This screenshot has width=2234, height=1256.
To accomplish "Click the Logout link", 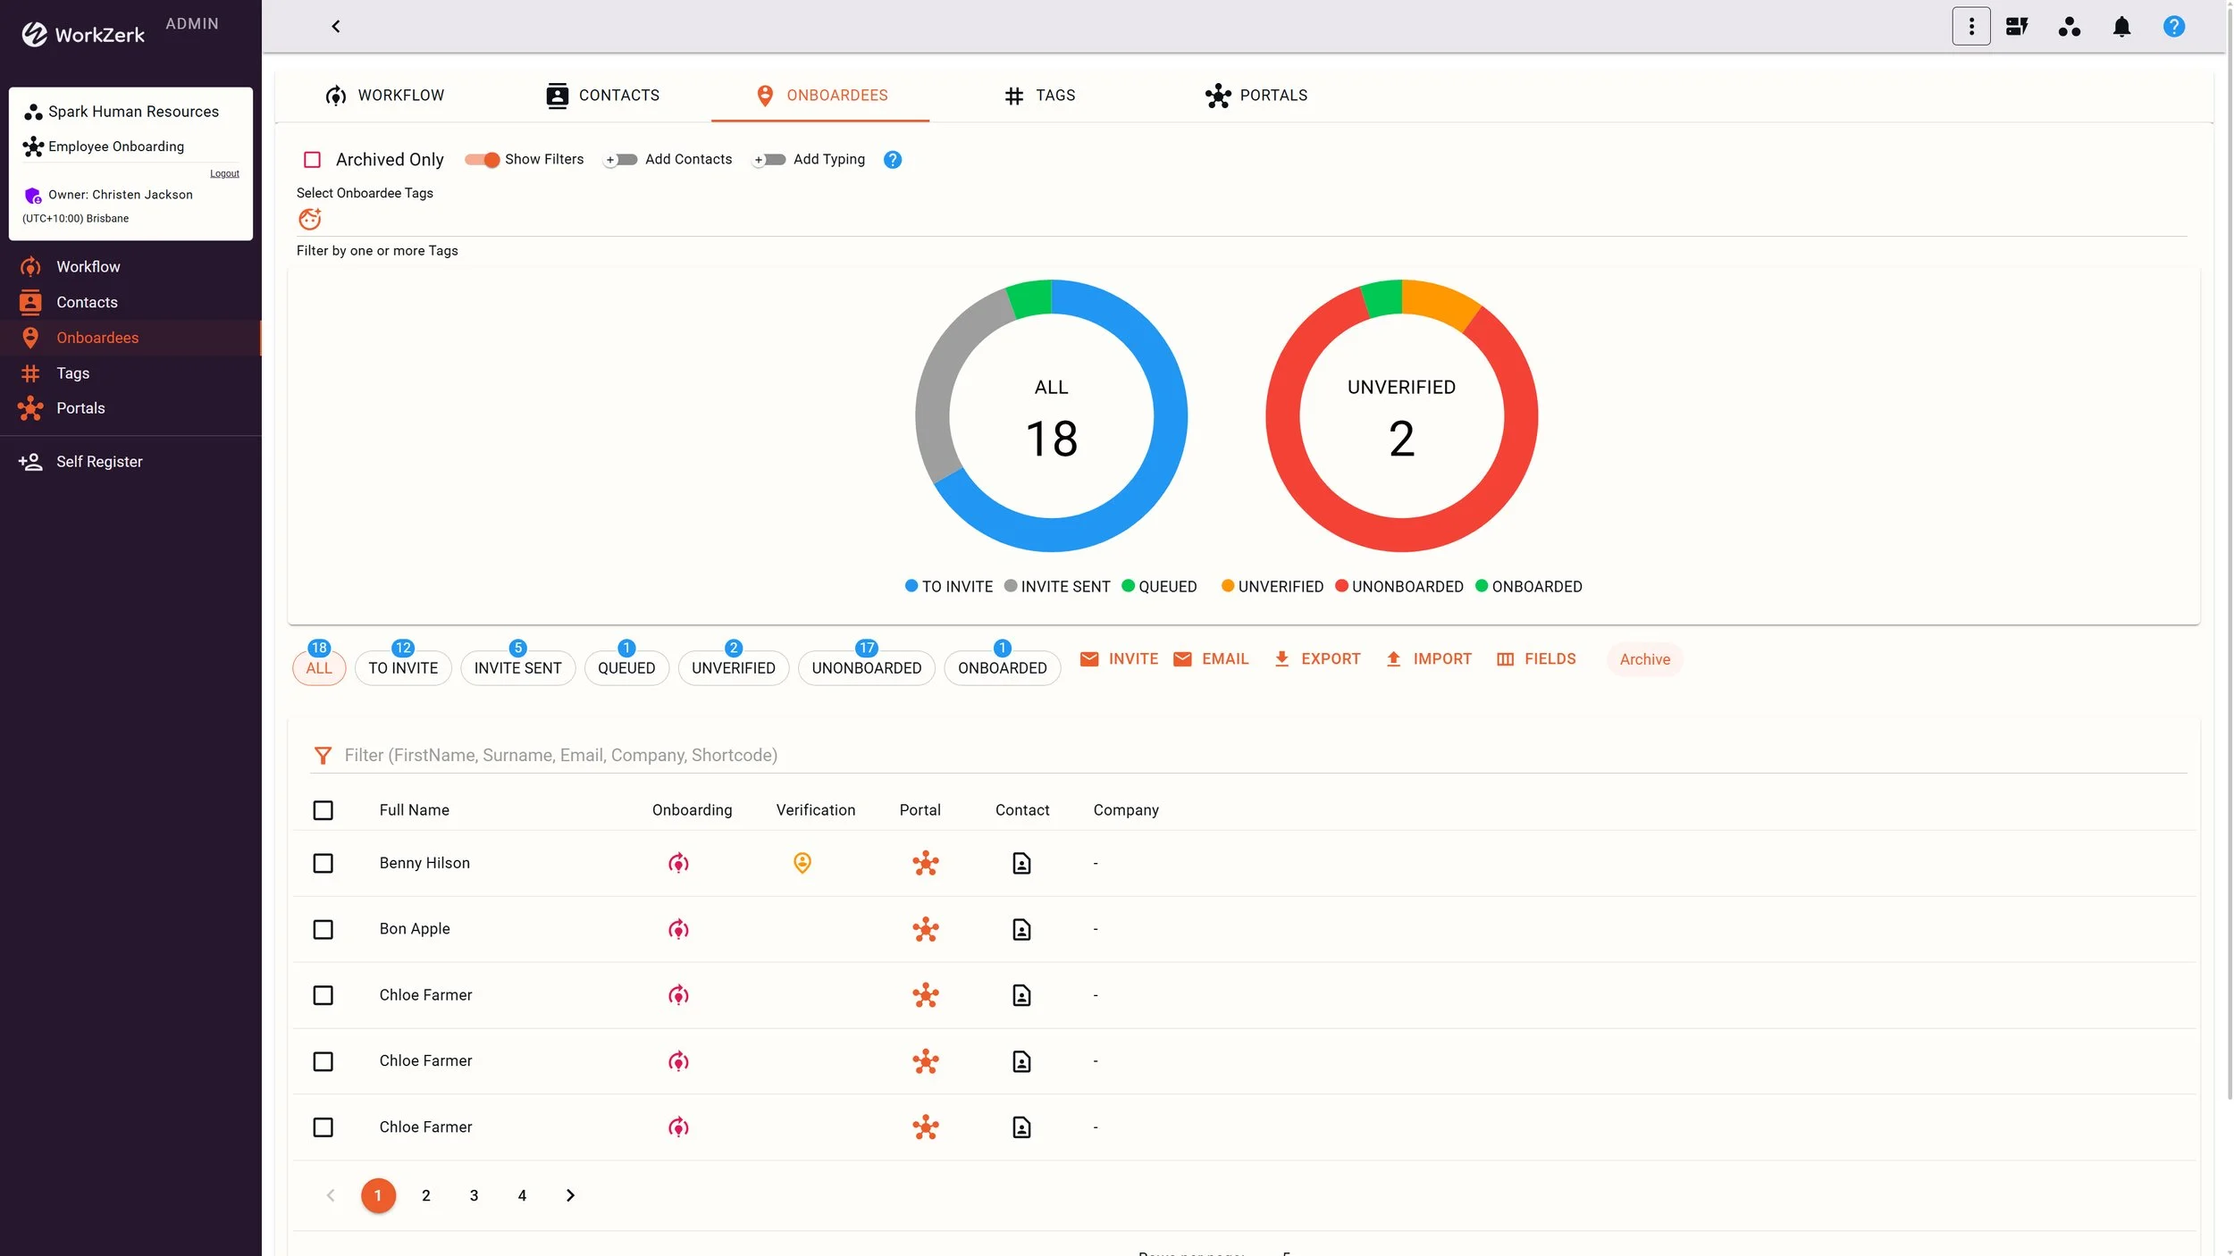I will tap(224, 174).
